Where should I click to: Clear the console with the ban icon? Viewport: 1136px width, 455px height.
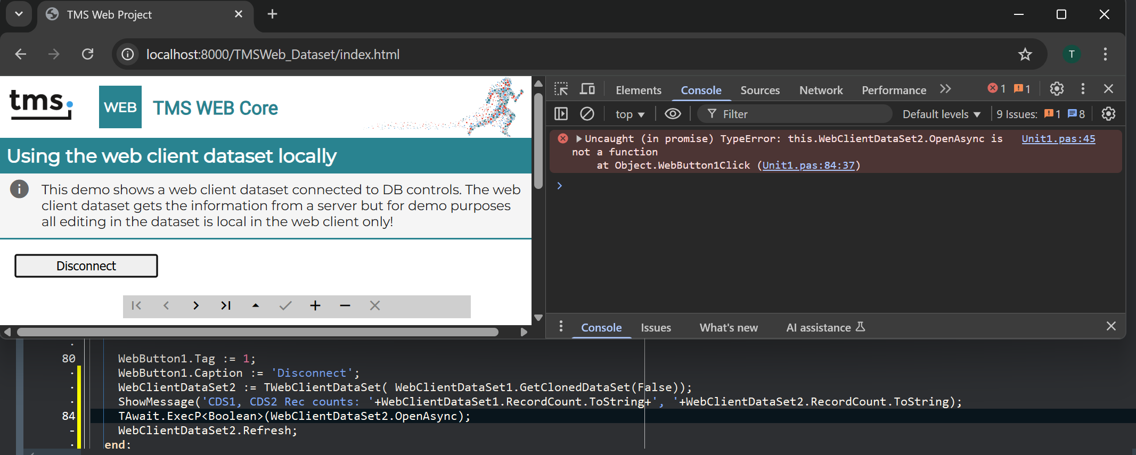(x=587, y=114)
